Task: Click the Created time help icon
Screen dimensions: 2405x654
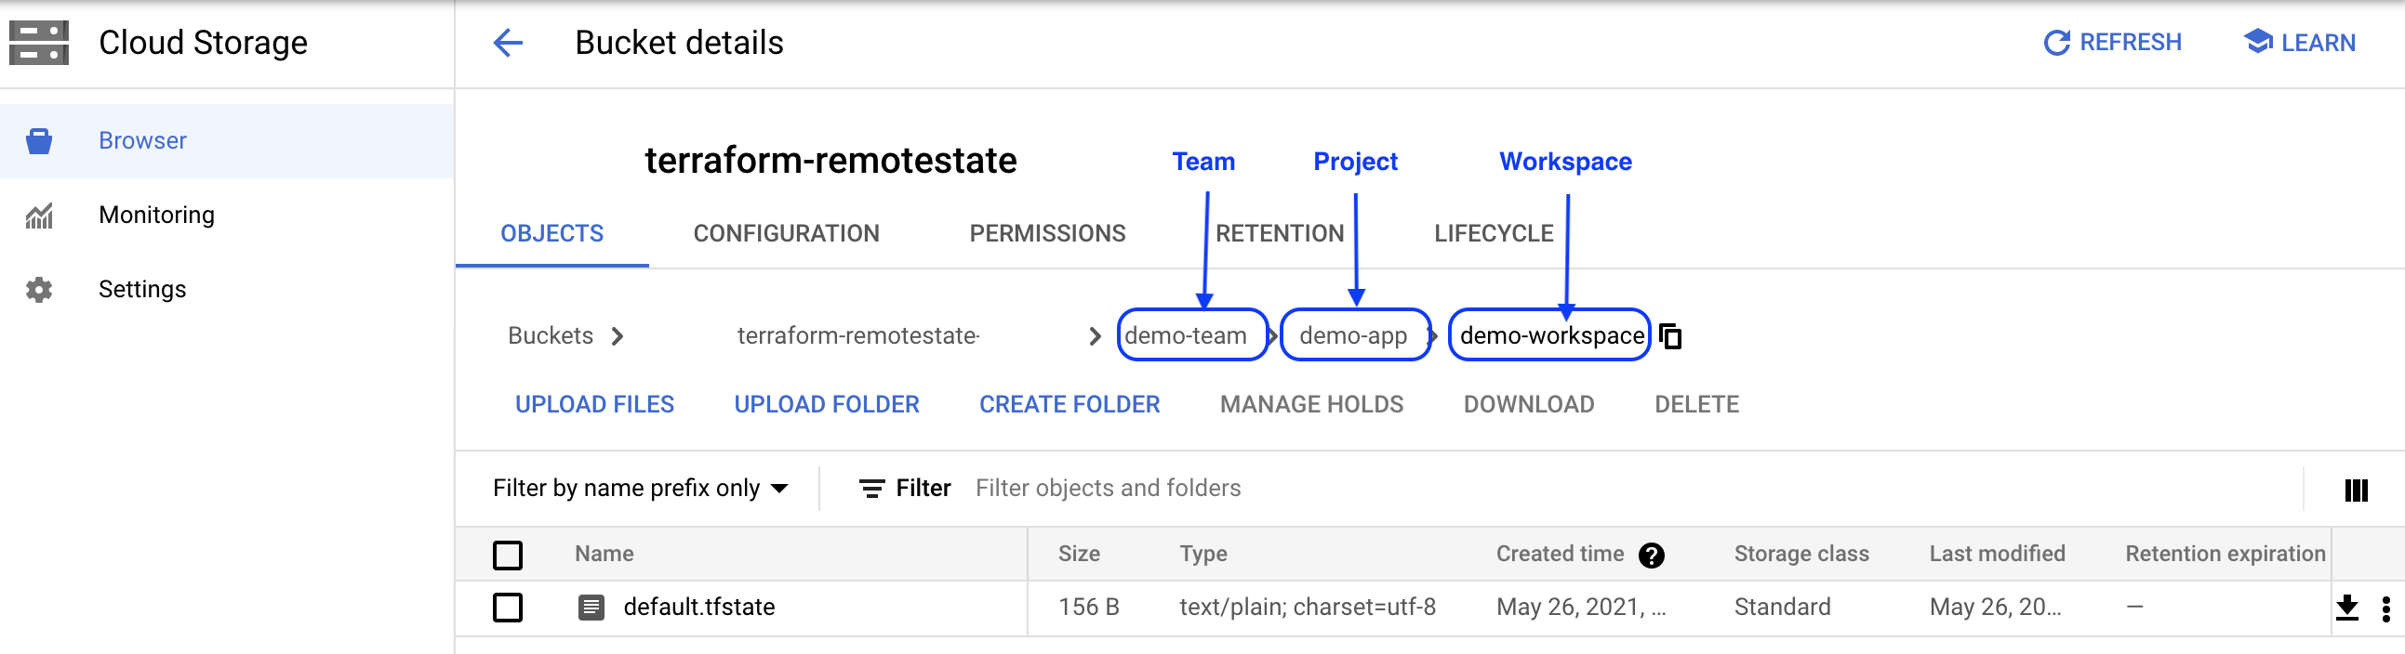Action: (1651, 556)
